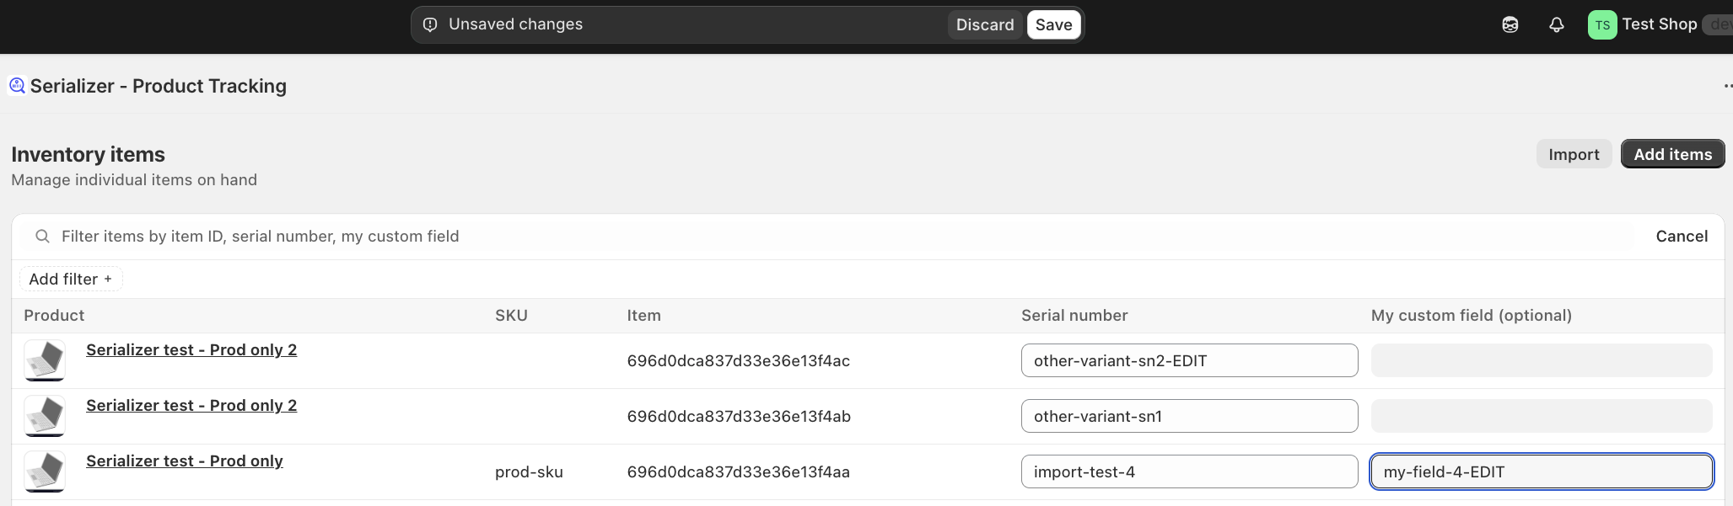1733x506 pixels.
Task: Open the Test Shop account menu
Action: (1659, 24)
